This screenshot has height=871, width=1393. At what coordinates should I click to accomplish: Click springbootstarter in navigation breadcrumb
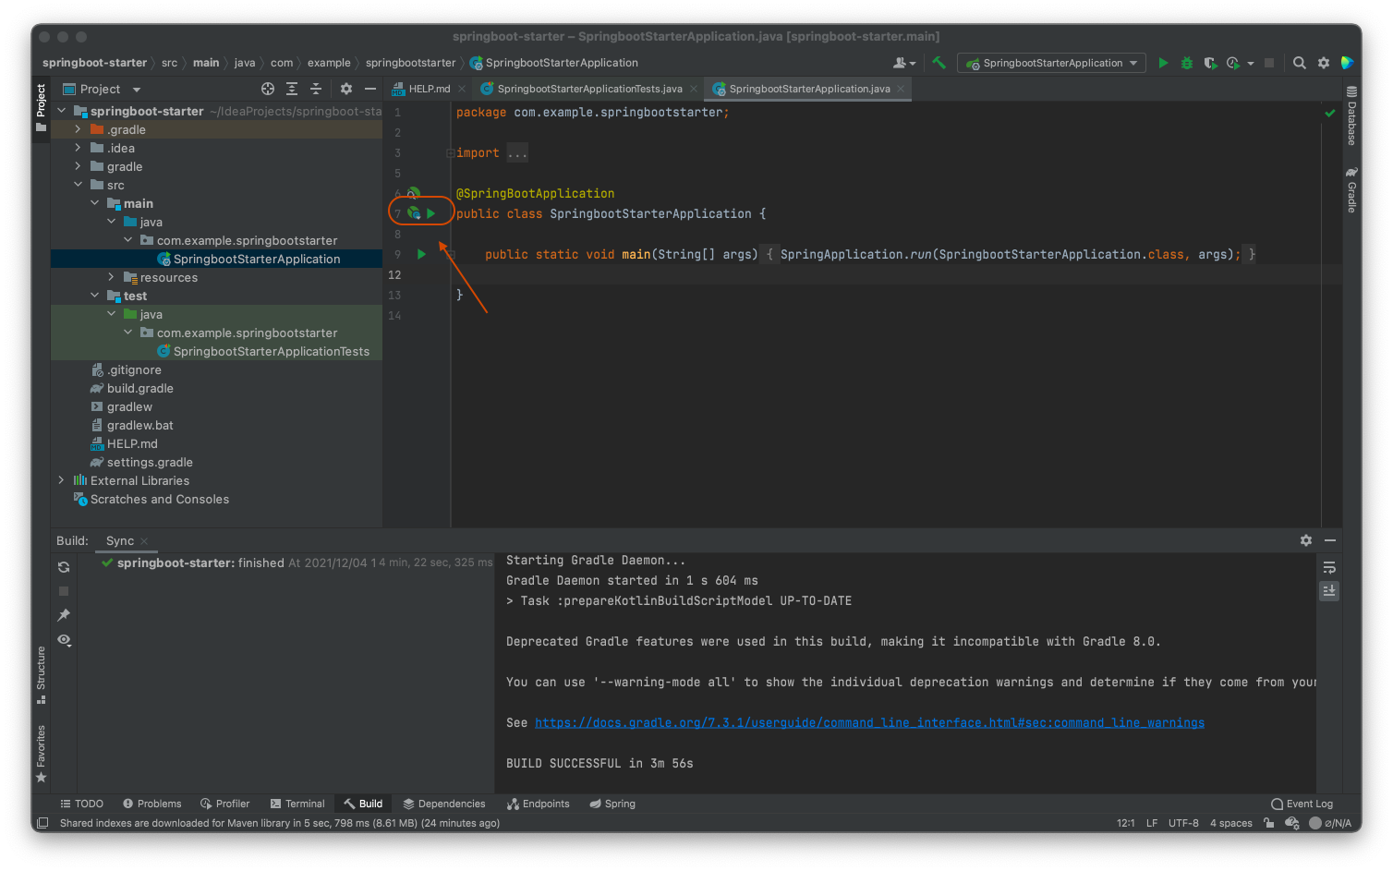(410, 63)
